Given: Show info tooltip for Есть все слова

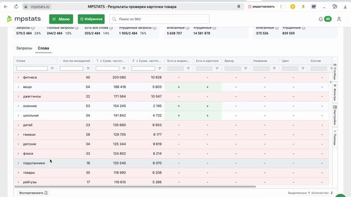Looking at the screenshot, I should click(x=111, y=28).
